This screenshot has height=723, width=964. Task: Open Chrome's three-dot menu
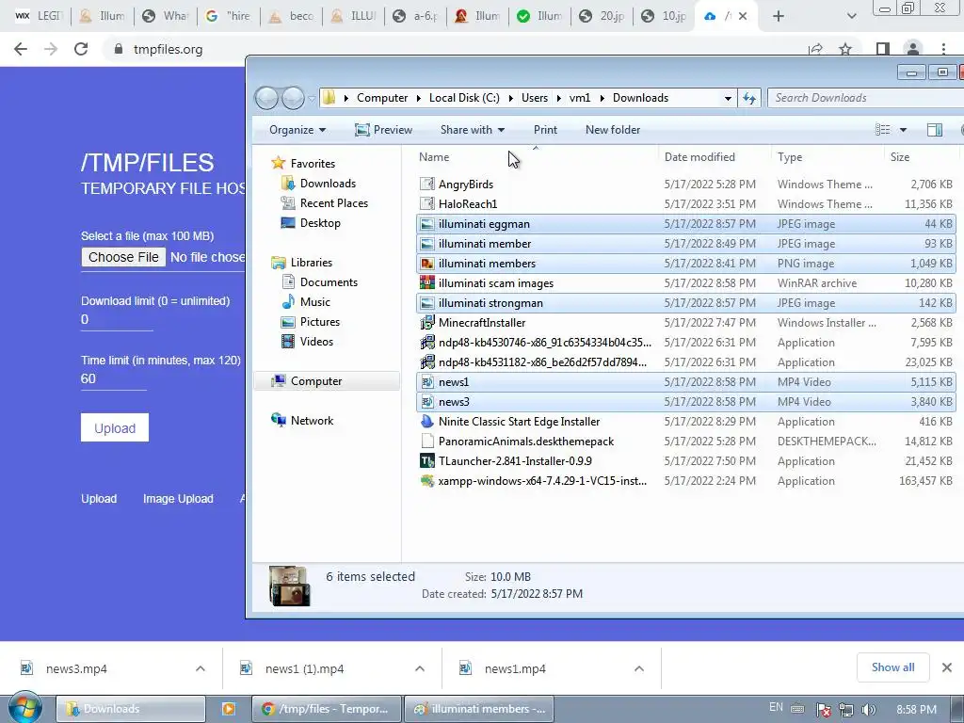[943, 49]
